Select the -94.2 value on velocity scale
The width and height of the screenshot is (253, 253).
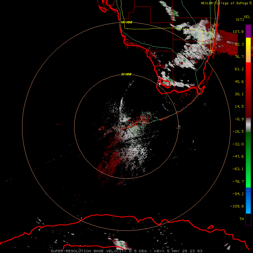pyautogui.click(x=238, y=194)
